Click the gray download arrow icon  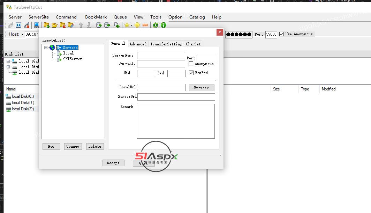tap(89, 25)
